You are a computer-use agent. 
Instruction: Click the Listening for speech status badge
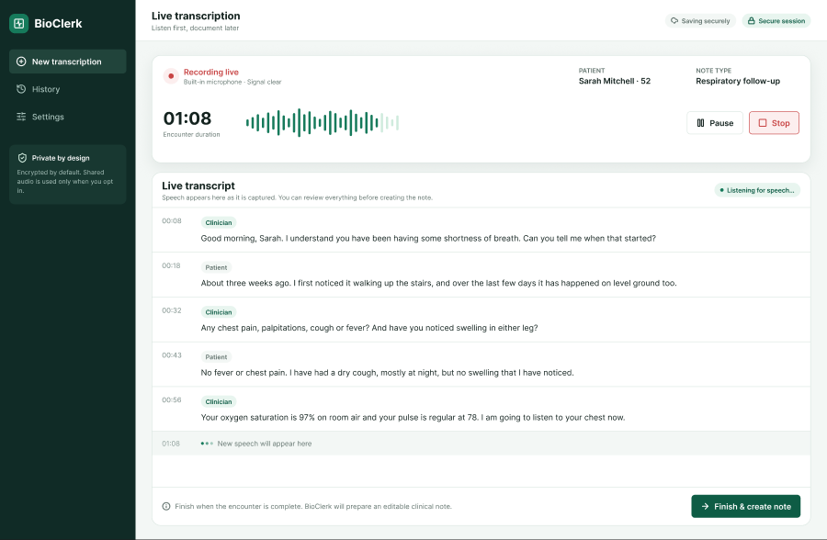pos(757,190)
